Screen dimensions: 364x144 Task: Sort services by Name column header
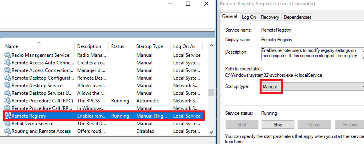pyautogui.click(x=39, y=46)
